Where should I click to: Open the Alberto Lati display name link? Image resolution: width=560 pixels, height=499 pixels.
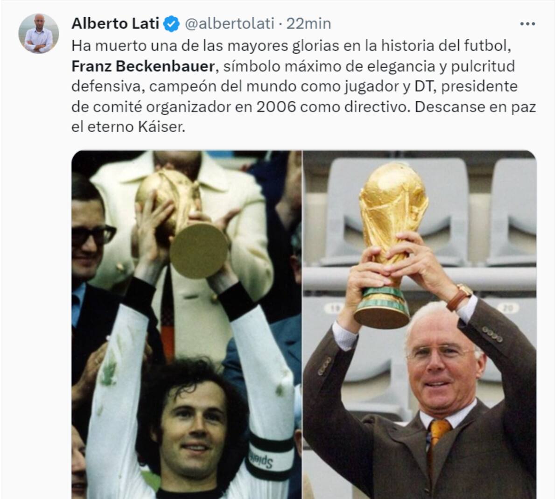pos(115,23)
